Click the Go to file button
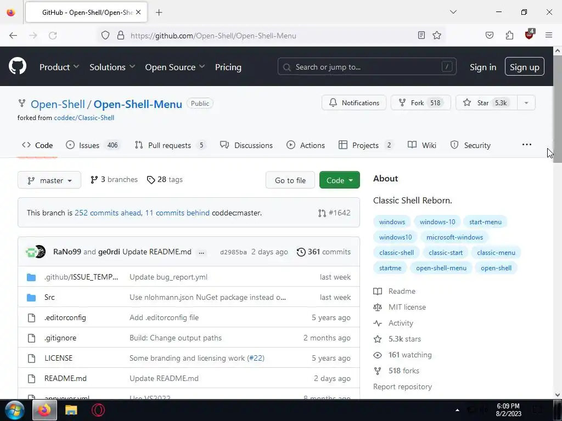The width and height of the screenshot is (562, 421). pos(290,180)
